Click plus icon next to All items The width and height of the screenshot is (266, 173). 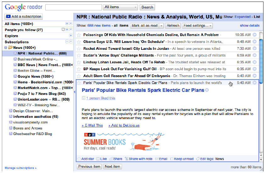pyautogui.click(x=67, y=24)
